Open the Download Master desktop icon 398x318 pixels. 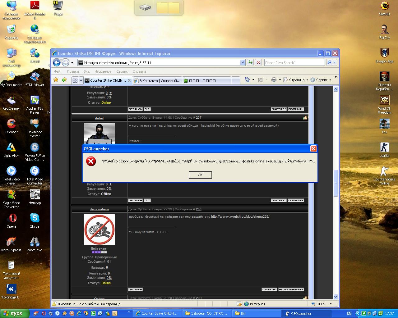[x=35, y=128]
